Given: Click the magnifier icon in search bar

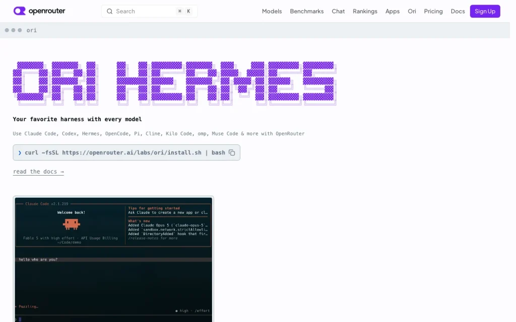Looking at the screenshot, I should [x=109, y=11].
